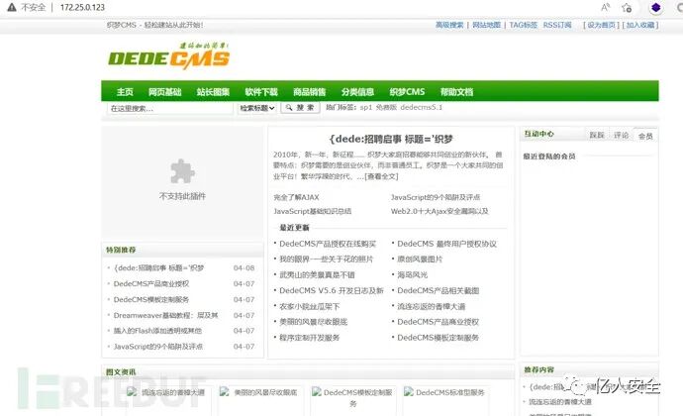
Task: Open the 高级搜索 link
Action: [449, 25]
